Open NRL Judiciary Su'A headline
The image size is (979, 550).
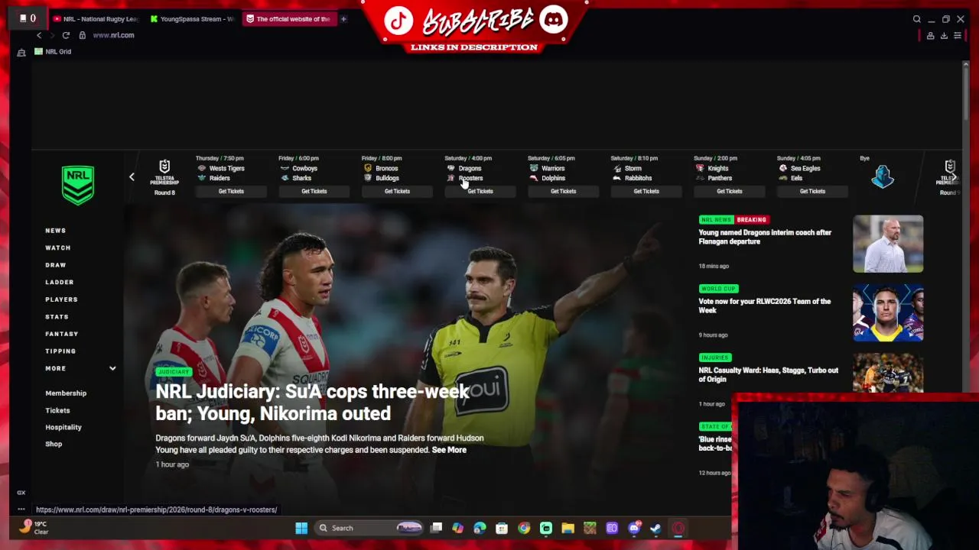[x=312, y=403]
